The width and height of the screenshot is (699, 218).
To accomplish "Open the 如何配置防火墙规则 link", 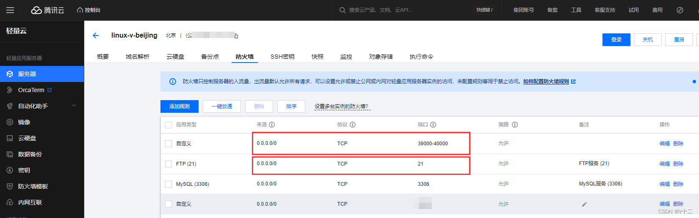I will point(546,82).
